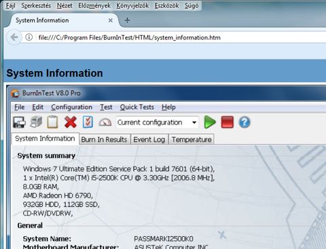Open the Előzmények menu
Viewport: 326px width, 249px height.
pyautogui.click(x=94, y=5)
